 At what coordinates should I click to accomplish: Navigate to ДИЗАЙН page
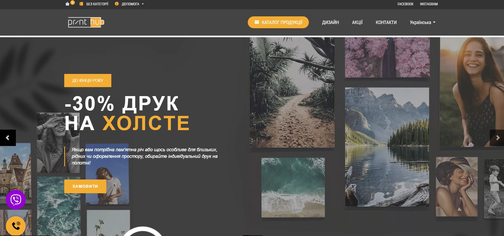pos(330,22)
